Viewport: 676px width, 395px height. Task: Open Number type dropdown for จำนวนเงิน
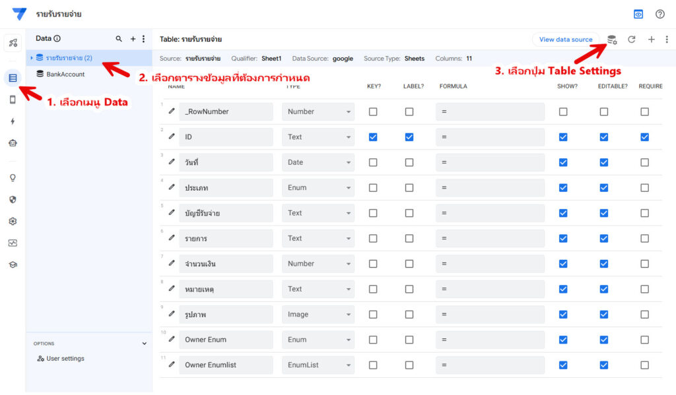pyautogui.click(x=318, y=264)
